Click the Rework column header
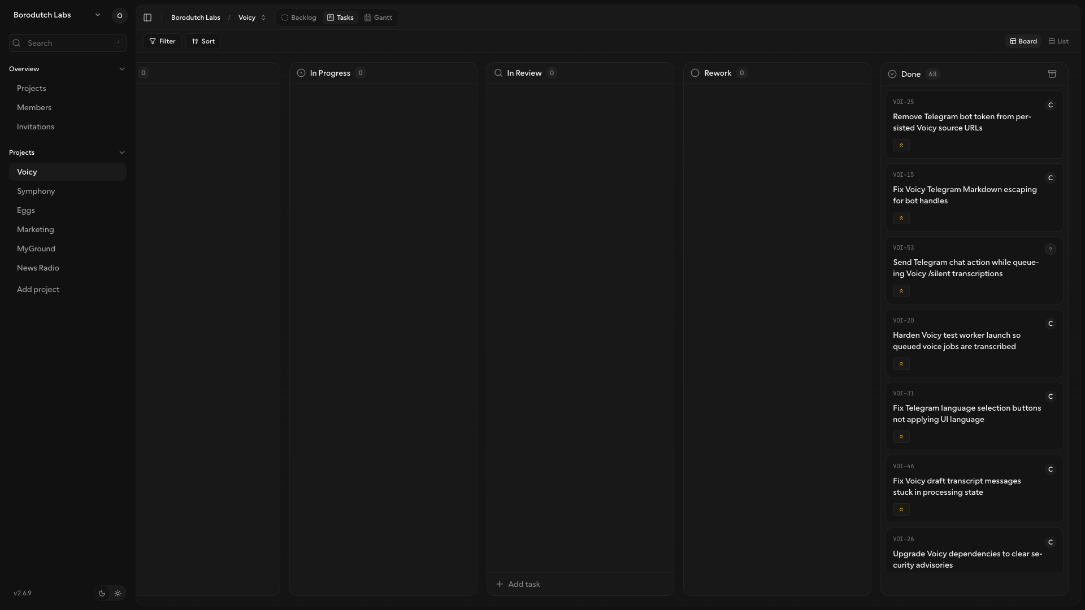Image resolution: width=1085 pixels, height=610 pixels. (777, 73)
